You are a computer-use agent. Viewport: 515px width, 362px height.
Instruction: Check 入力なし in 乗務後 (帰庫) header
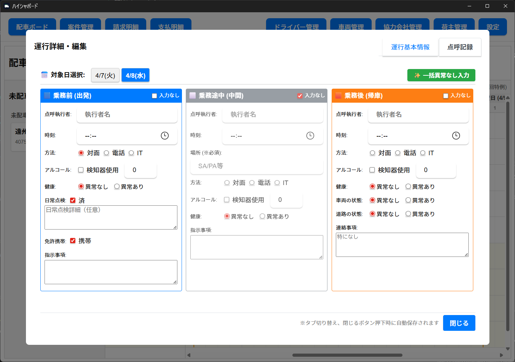pos(446,96)
